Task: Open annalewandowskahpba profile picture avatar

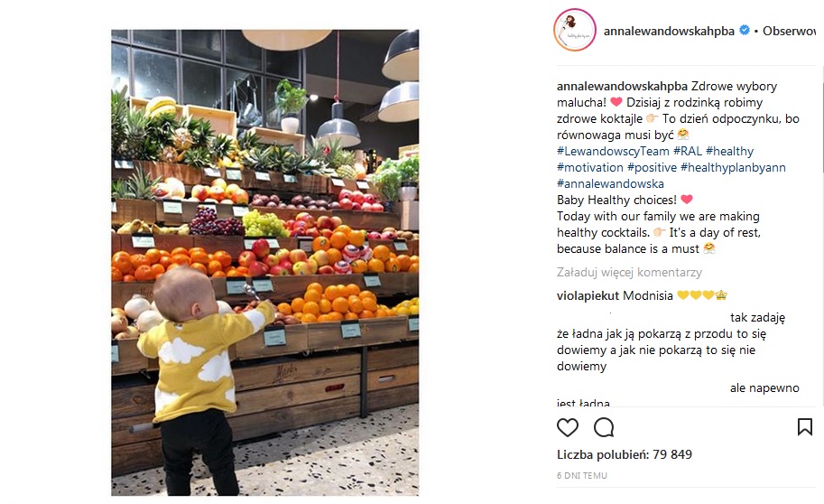Action: (574, 30)
